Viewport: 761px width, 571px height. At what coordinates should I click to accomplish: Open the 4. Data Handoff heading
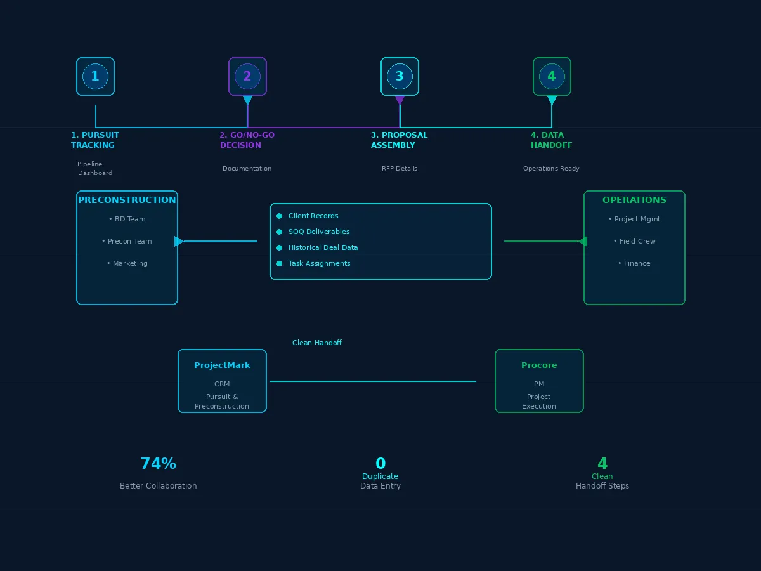coord(552,140)
